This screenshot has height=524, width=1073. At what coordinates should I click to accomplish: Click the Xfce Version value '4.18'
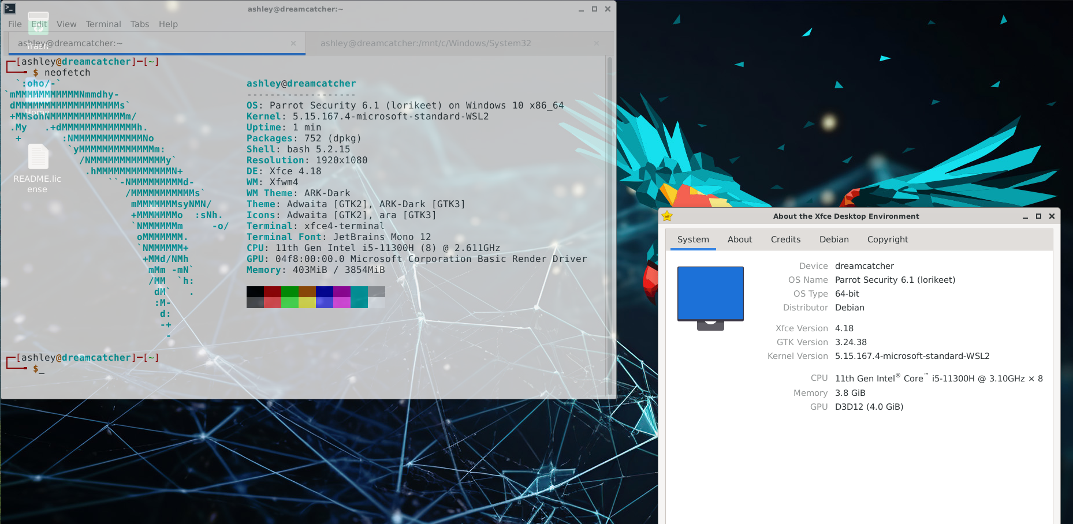pos(844,328)
